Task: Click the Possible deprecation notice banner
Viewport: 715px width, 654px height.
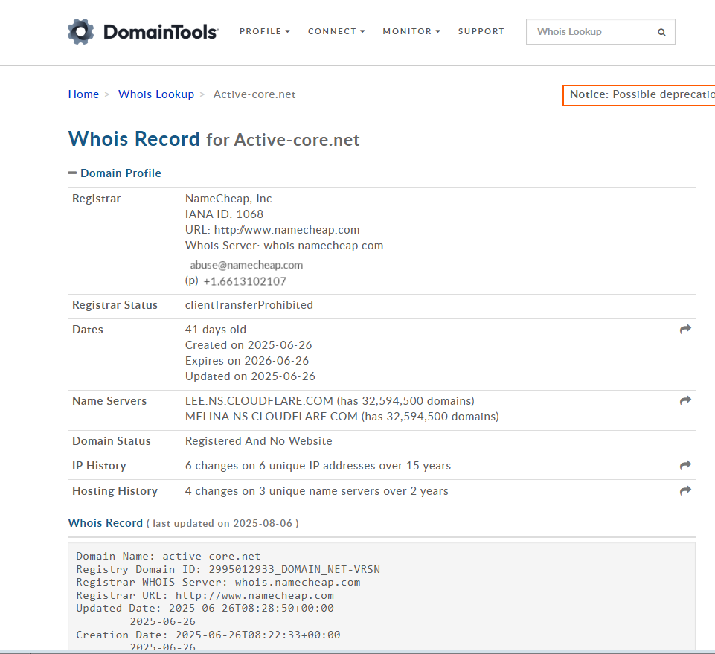Action: [x=639, y=95]
